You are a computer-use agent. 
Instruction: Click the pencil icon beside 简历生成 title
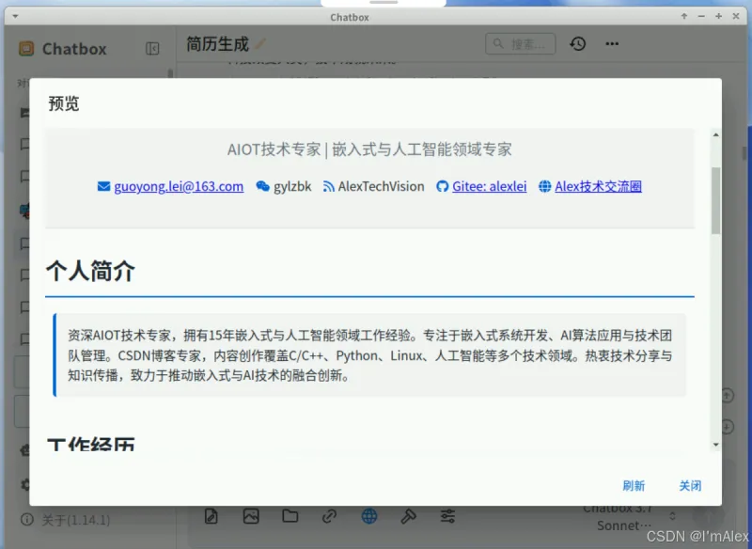(x=260, y=44)
